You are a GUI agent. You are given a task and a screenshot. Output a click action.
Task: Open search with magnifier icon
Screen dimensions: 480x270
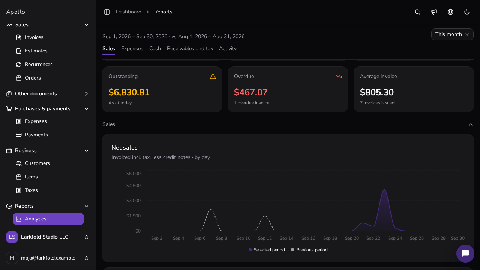pyautogui.click(x=417, y=12)
